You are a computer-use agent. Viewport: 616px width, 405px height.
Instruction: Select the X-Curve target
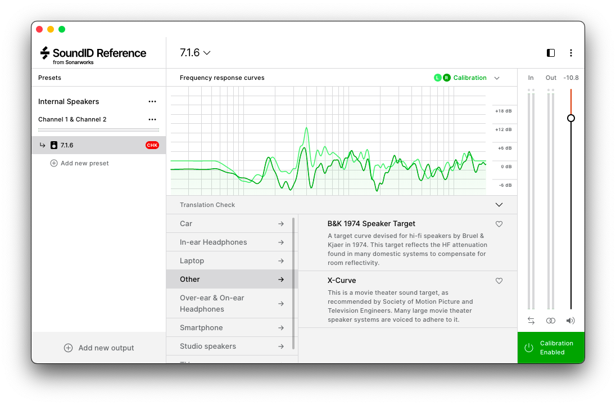[408, 300]
